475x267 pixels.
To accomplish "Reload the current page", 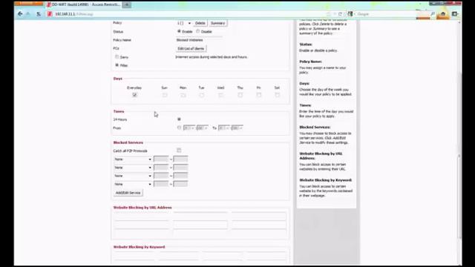I will [340, 14].
